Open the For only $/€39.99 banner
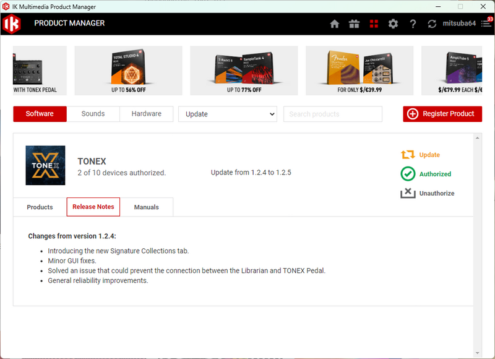 tap(359, 71)
